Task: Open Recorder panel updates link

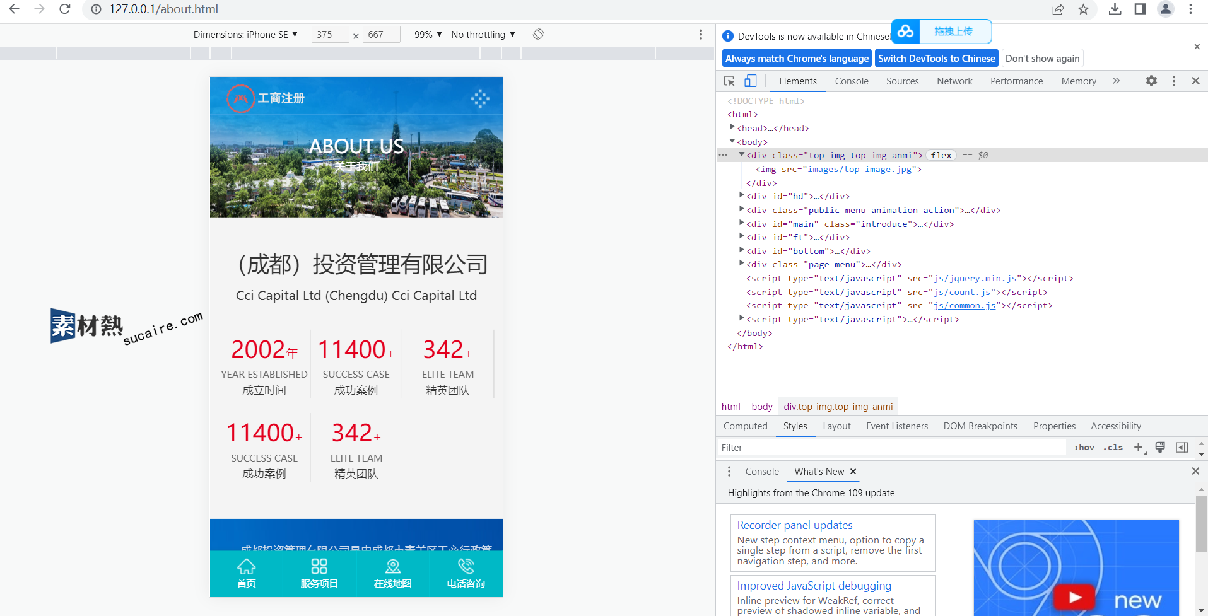Action: [794, 525]
